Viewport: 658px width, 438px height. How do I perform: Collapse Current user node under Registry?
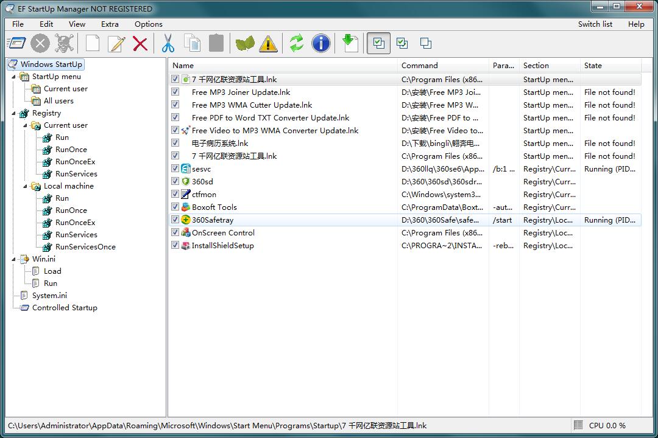[26, 125]
